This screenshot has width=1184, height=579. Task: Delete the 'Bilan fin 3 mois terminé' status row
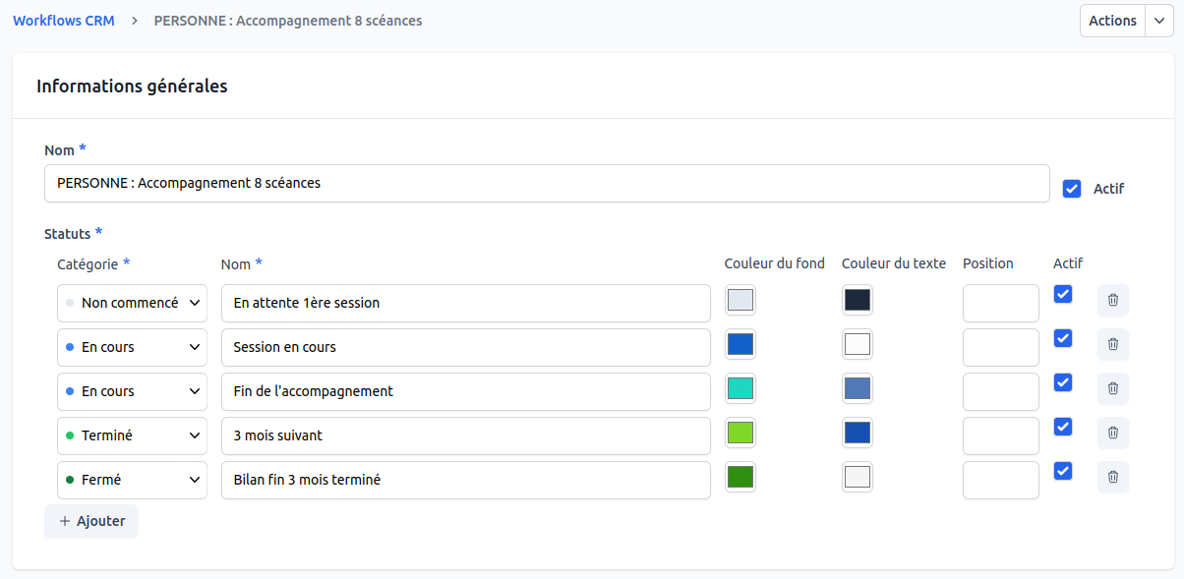pyautogui.click(x=1112, y=477)
